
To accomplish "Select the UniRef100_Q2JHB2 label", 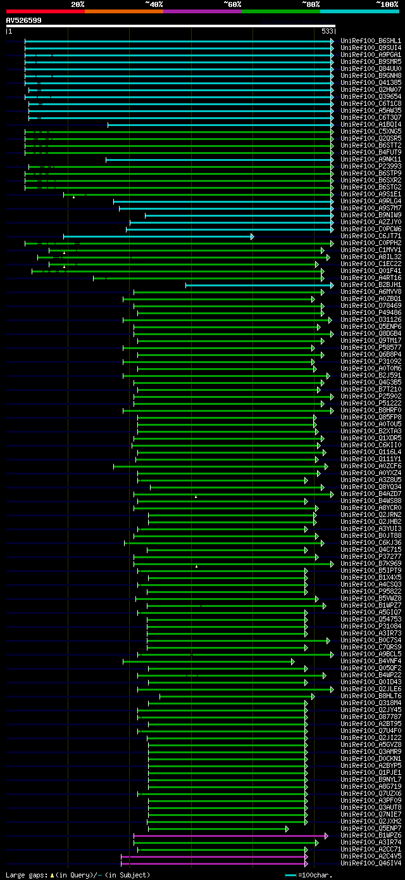I will pyautogui.click(x=371, y=522).
